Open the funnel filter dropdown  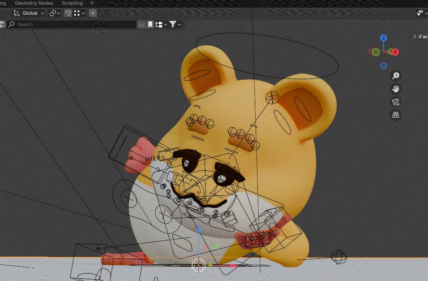(x=175, y=24)
